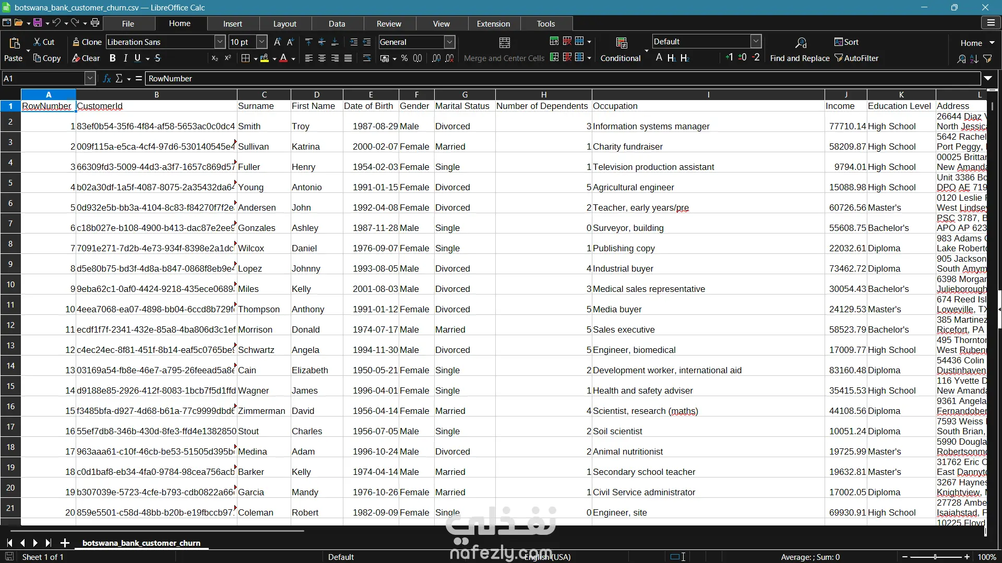
Task: Switch to the Review tab
Action: click(389, 24)
